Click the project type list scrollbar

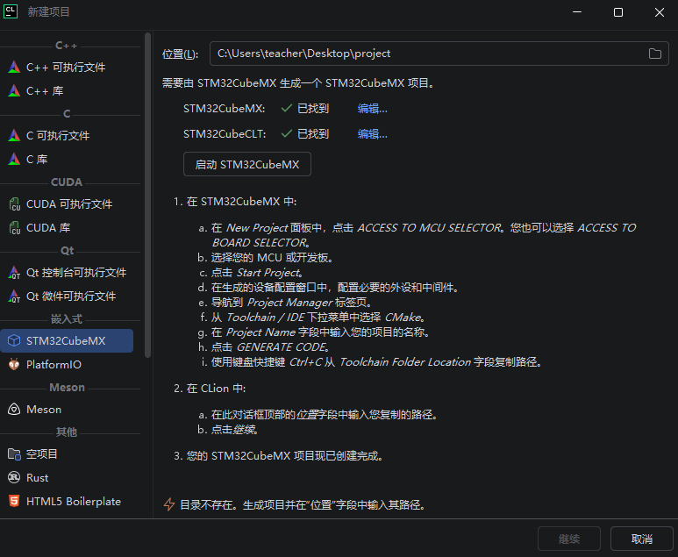point(148,195)
